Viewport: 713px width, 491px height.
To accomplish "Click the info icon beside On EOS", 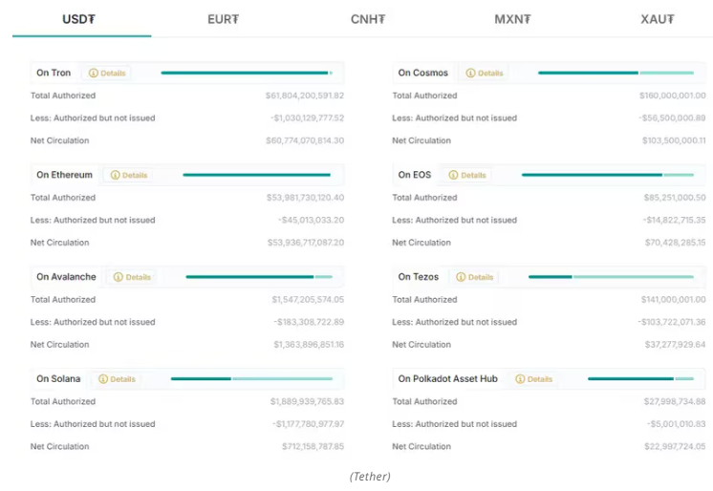I will [x=454, y=175].
